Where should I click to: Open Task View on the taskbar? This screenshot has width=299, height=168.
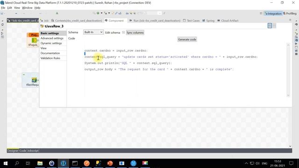pos(28,163)
